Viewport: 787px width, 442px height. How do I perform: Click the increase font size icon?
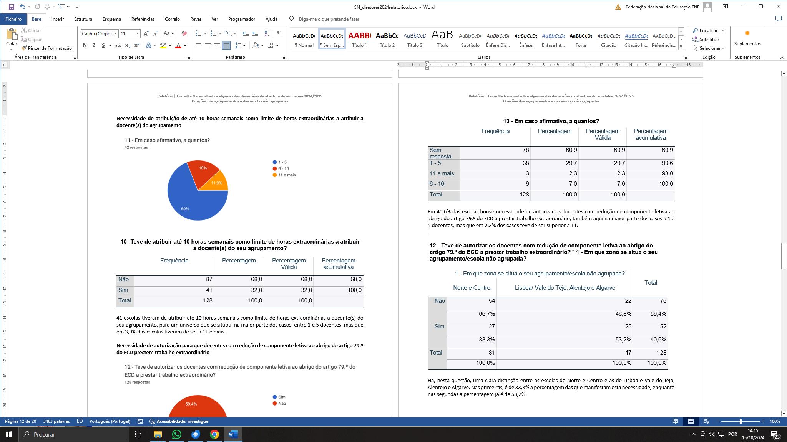pos(146,33)
